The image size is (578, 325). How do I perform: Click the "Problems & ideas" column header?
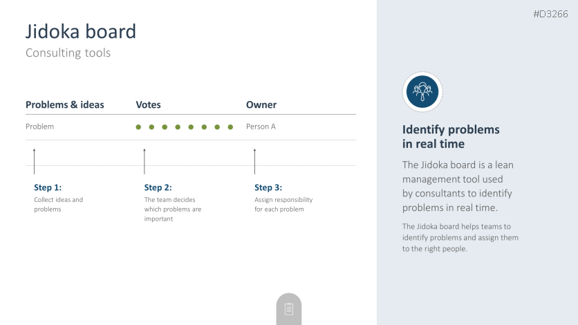pyautogui.click(x=65, y=105)
